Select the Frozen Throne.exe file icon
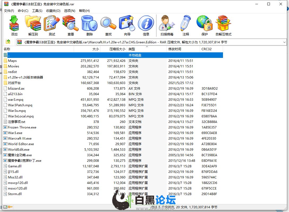 tap(5, 127)
